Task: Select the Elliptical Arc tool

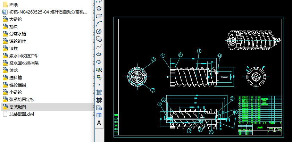Action: [99, 62]
